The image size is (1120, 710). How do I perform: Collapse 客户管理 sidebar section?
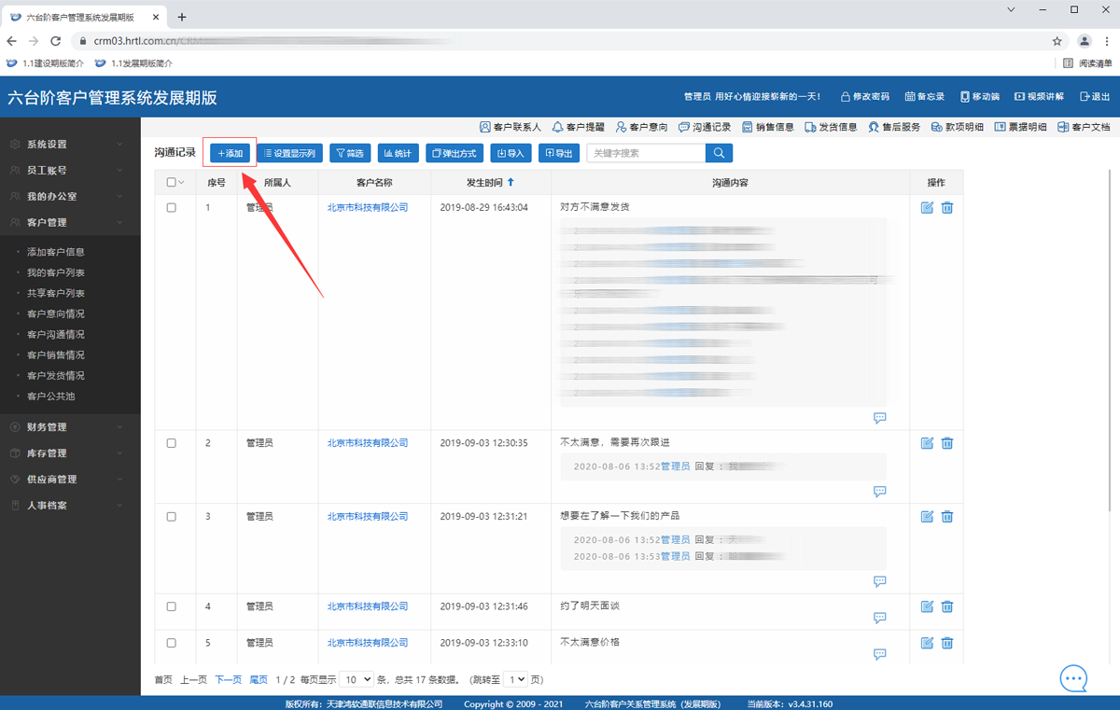pyautogui.click(x=70, y=223)
